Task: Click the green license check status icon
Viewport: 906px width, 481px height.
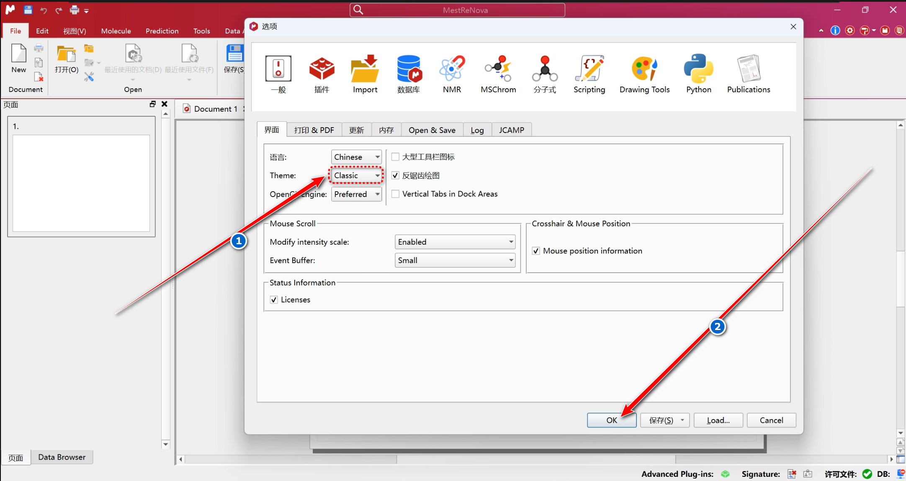Action: 867,474
